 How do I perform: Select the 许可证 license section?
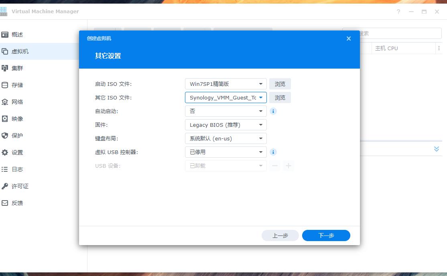coord(20,186)
